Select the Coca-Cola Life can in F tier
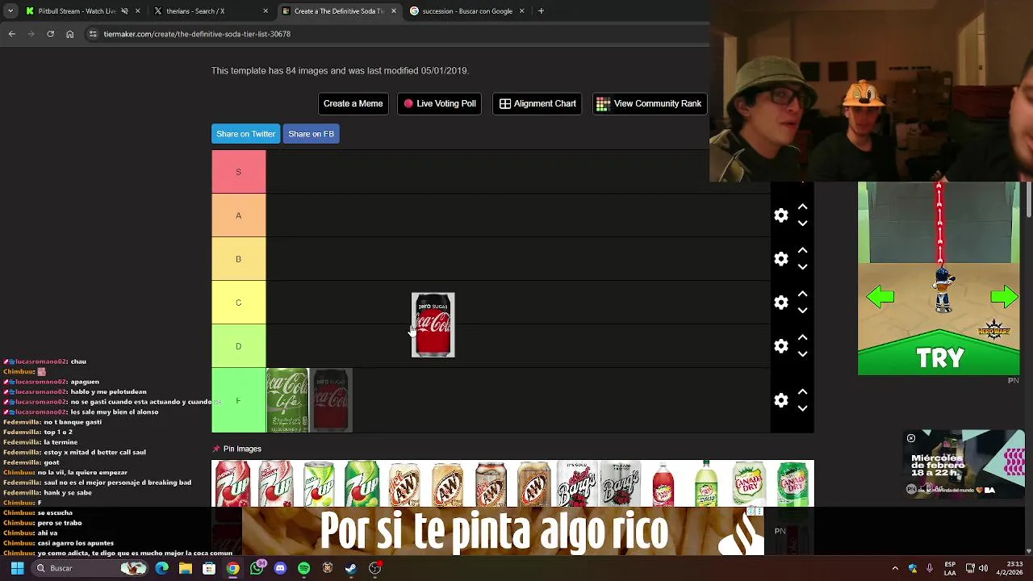This screenshot has height=581, width=1033. click(287, 400)
